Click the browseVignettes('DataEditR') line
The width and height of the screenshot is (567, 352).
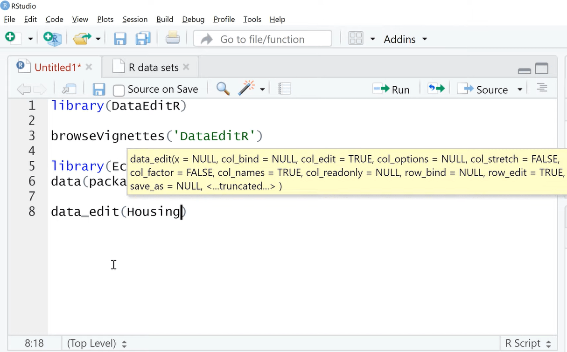(x=157, y=136)
